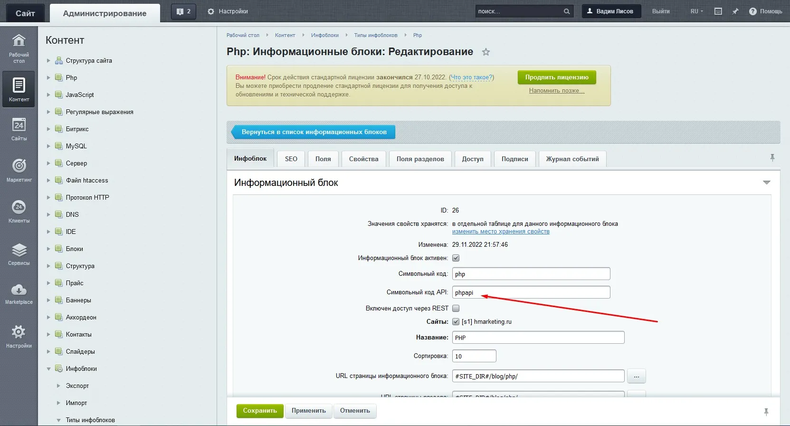Open the Настройки gear in top bar

[x=228, y=11]
